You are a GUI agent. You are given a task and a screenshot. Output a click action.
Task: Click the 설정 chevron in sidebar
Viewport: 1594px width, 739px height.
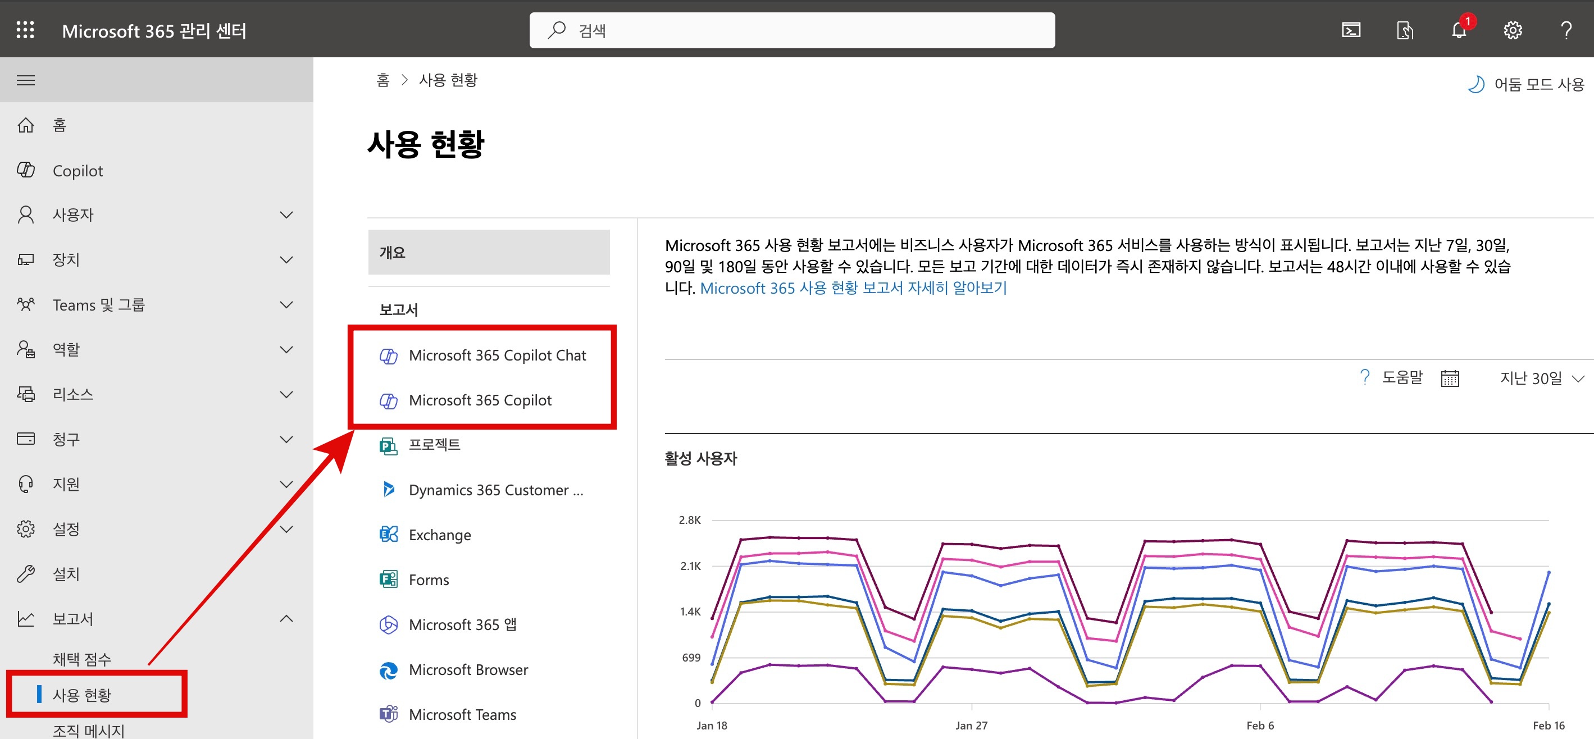286,529
